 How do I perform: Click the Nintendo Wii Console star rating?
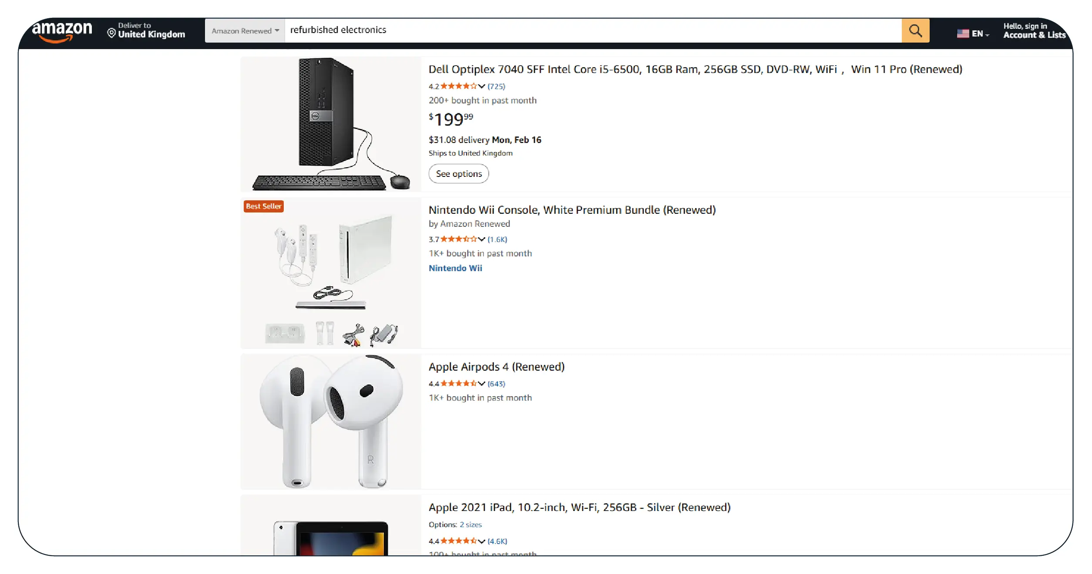(458, 239)
